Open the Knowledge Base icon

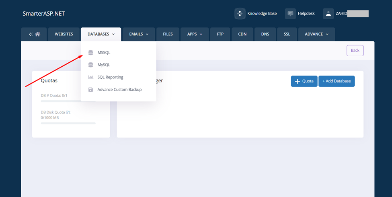point(240,14)
